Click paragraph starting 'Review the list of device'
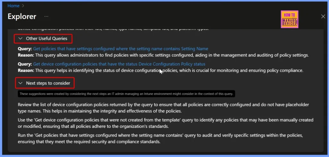 [164, 107]
